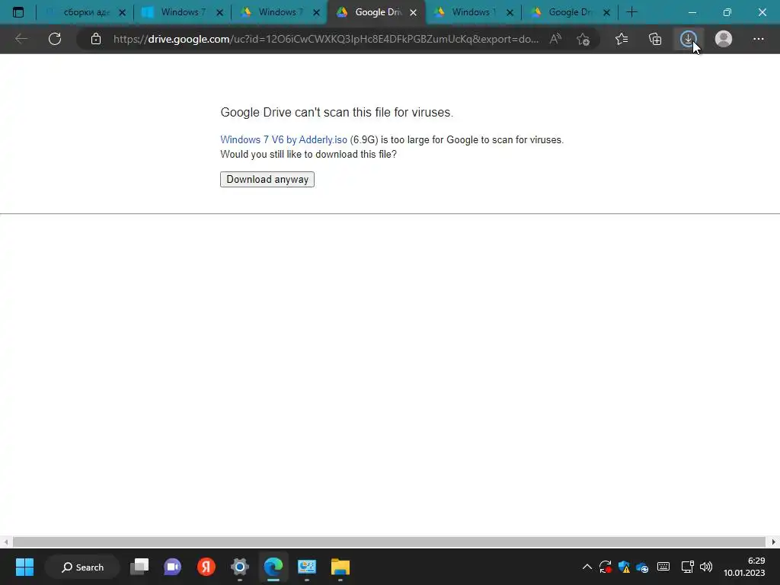The image size is (780, 585).
Task: Switch to the 'сборки' first tab
Action: pos(85,12)
